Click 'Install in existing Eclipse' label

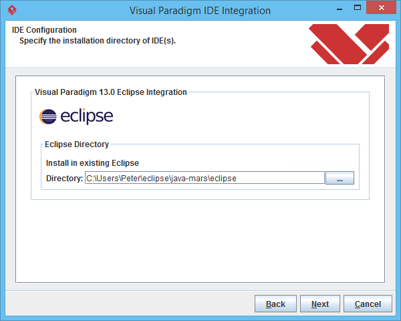click(x=92, y=163)
